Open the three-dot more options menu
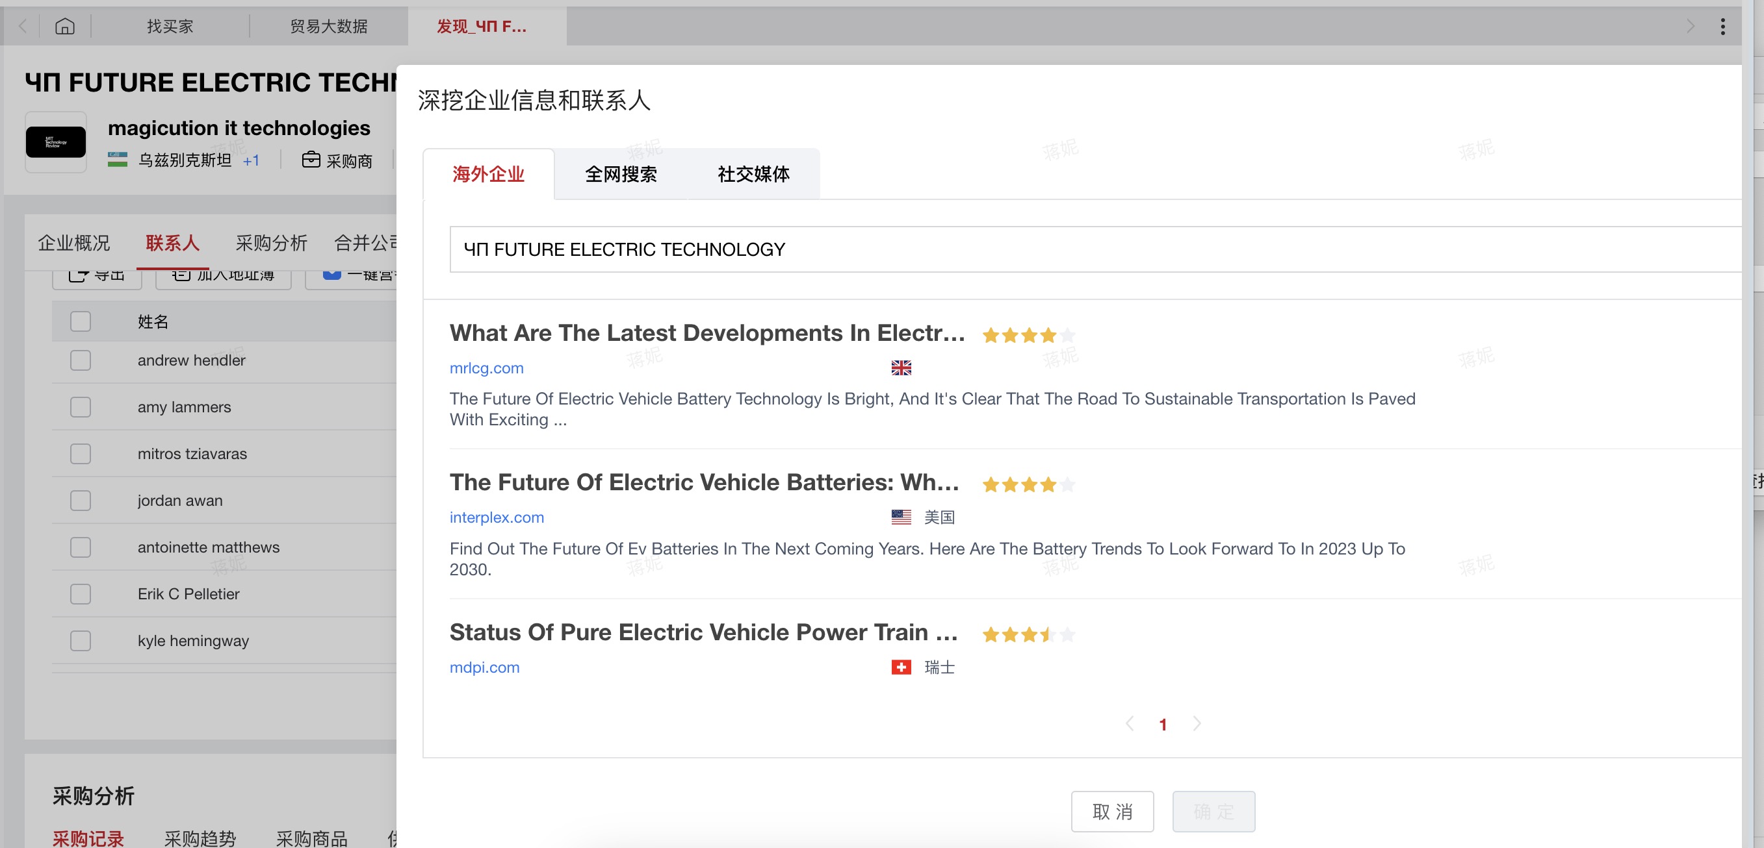Image resolution: width=1764 pixels, height=848 pixels. point(1722,27)
